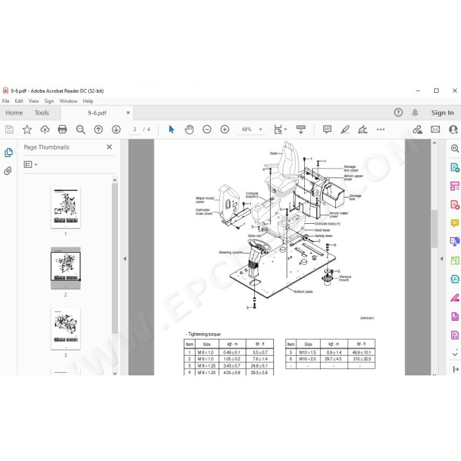Expand fit page dropdown arrow

pyautogui.click(x=285, y=130)
